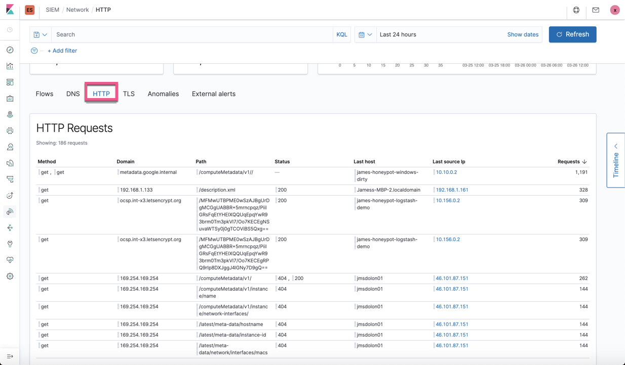Image resolution: width=625 pixels, height=365 pixels.
Task: Expand the Timeline flyout
Action: (x=616, y=160)
